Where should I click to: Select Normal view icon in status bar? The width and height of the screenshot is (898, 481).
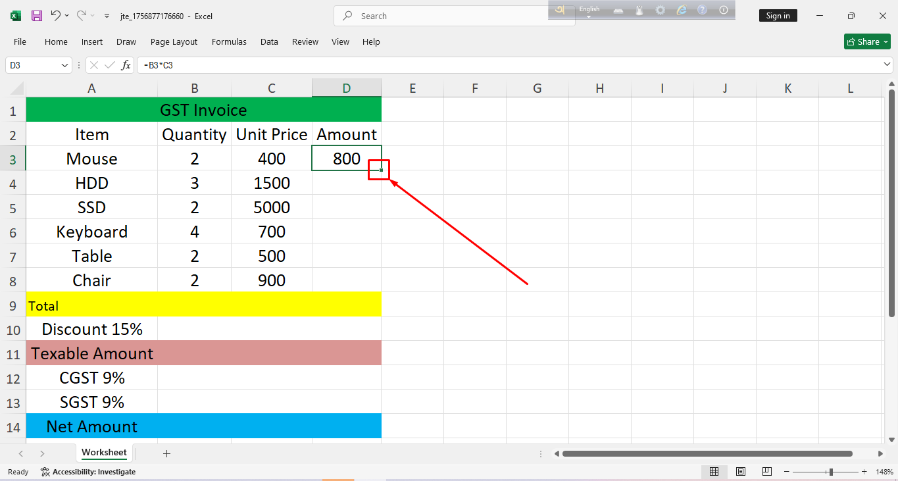tap(714, 472)
